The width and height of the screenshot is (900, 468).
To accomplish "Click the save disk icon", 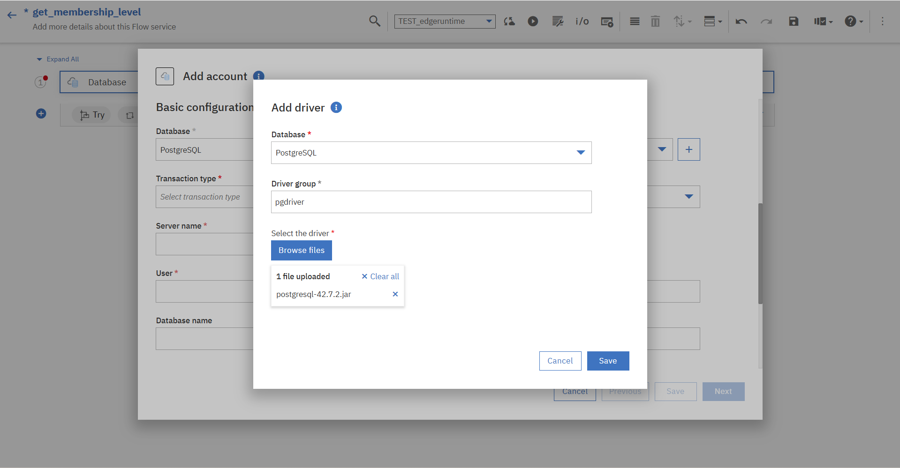I will pos(794,21).
